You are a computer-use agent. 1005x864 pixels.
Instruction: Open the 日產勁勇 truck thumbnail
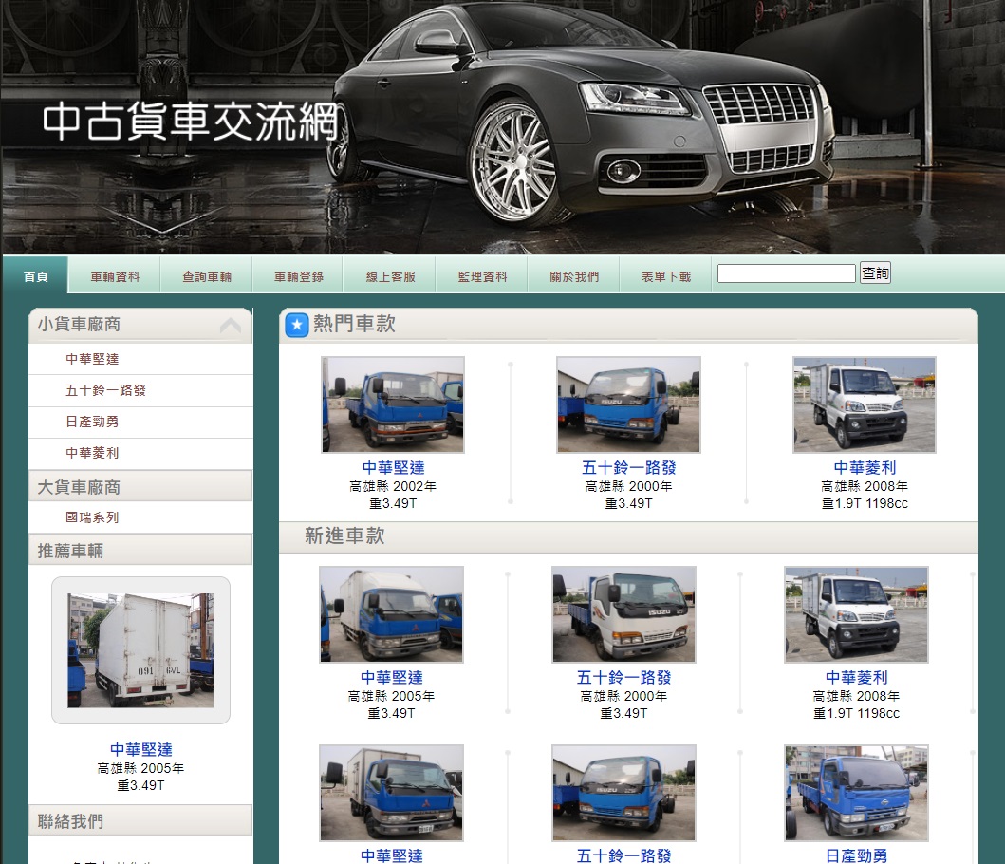[x=856, y=793]
